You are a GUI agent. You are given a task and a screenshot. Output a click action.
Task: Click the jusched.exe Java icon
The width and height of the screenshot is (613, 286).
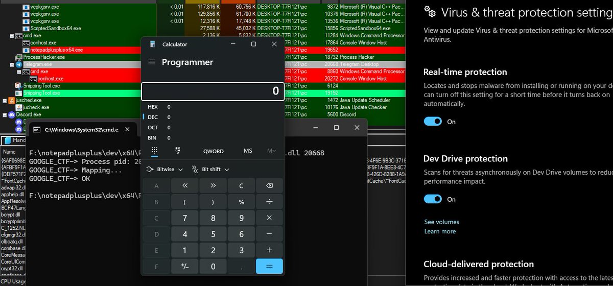pos(11,101)
